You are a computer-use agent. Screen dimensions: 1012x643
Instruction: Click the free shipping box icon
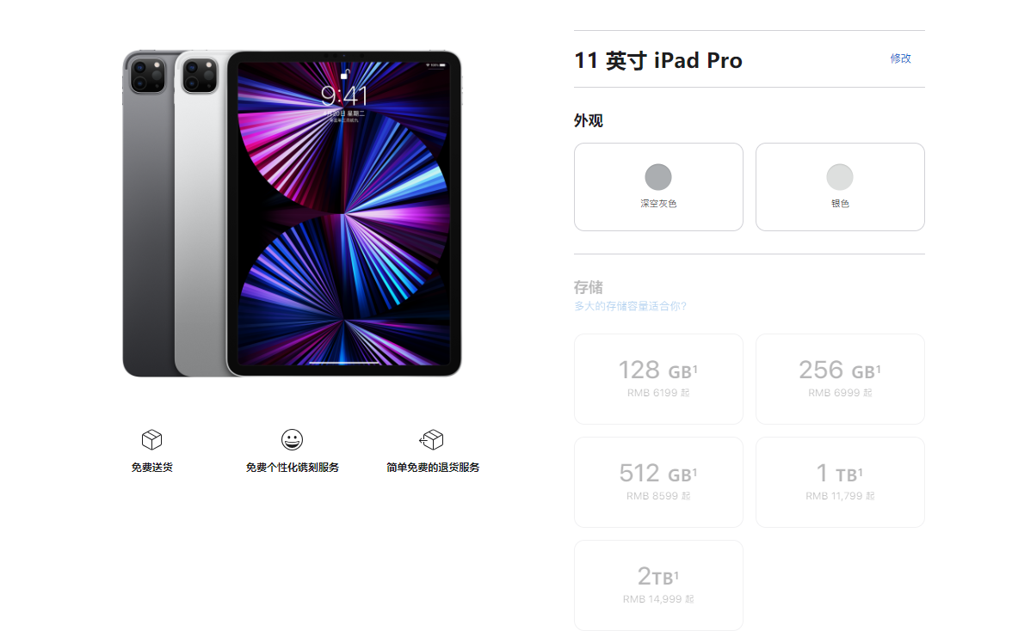point(151,440)
